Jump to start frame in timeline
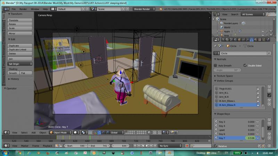The width and height of the screenshot is (278, 156). [135, 146]
